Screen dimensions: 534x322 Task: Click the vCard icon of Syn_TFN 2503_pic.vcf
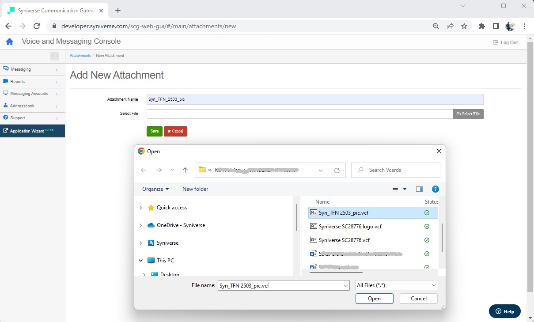click(314, 212)
